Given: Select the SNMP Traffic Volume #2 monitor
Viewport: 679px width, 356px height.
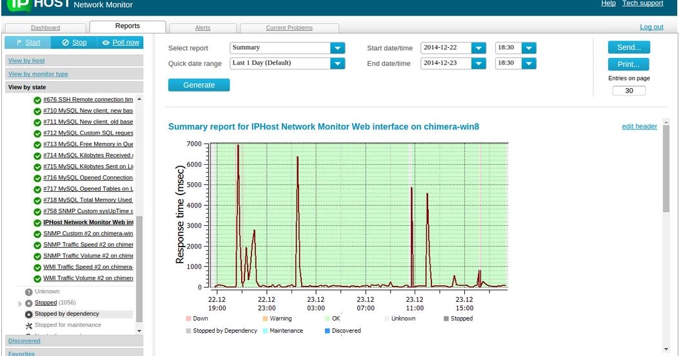Looking at the screenshot, I should click(x=88, y=256).
